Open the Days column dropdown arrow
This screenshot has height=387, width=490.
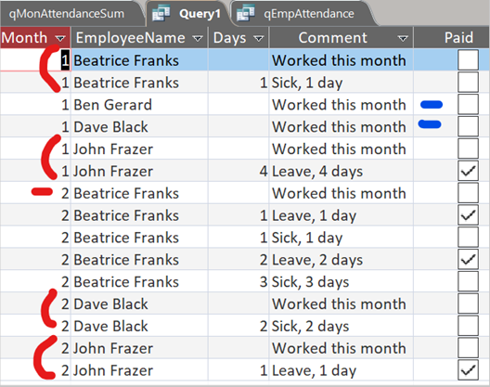[x=258, y=38]
